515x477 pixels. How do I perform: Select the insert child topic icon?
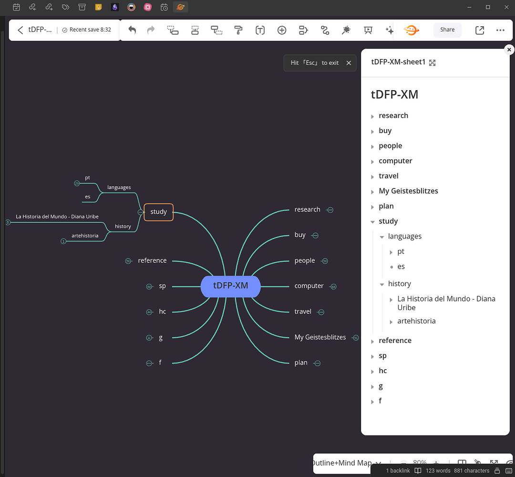click(x=216, y=30)
